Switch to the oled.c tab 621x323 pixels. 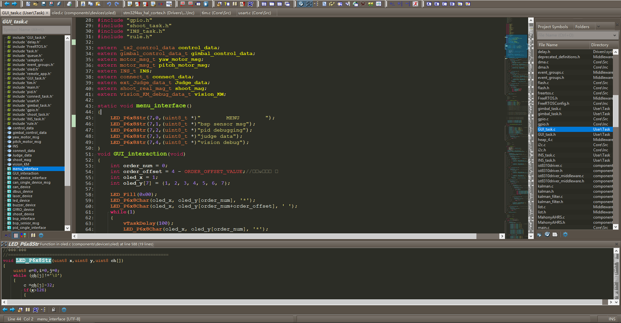point(83,13)
